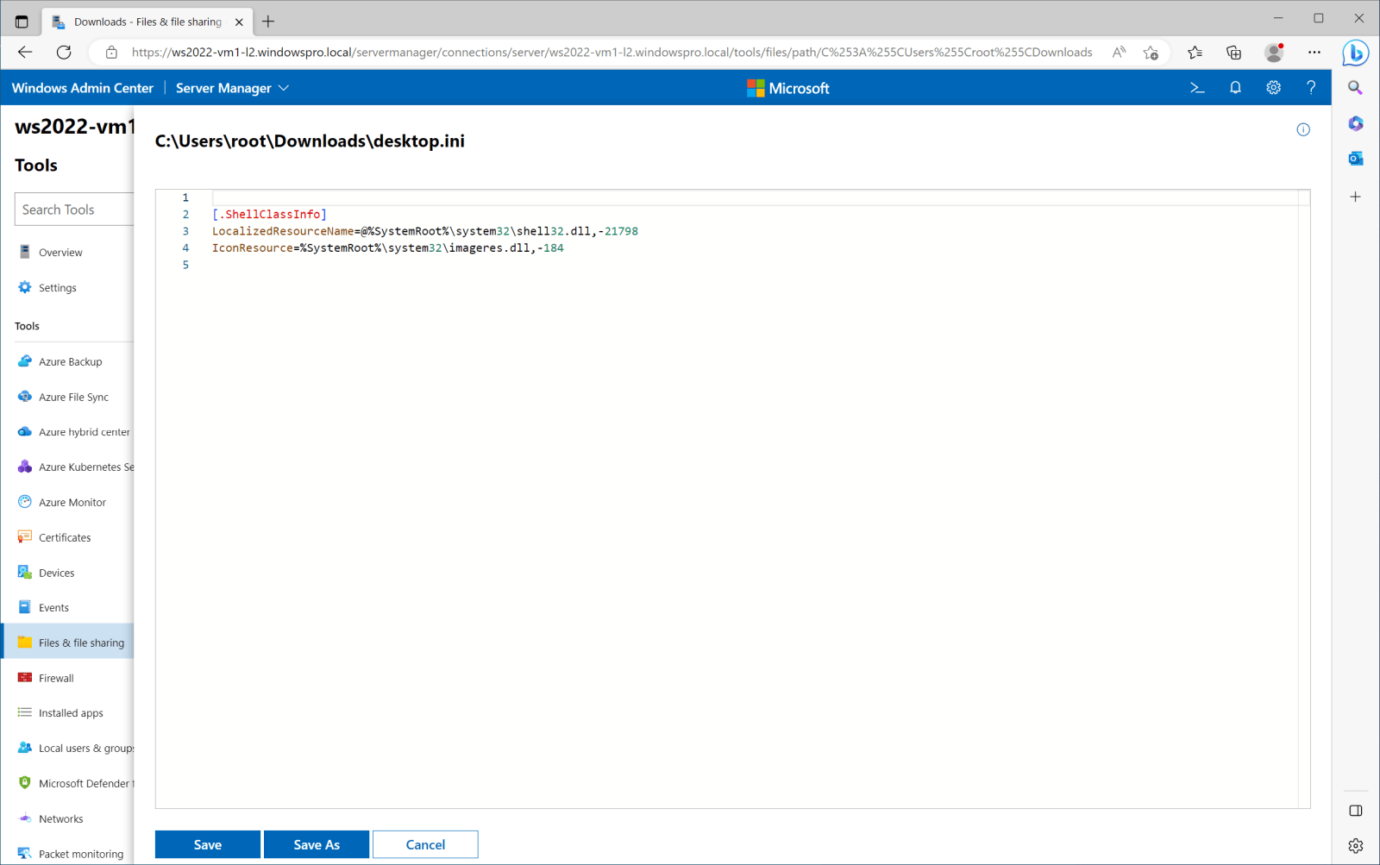Open the Installed apps tool
The image size is (1380, 865).
tap(70, 712)
